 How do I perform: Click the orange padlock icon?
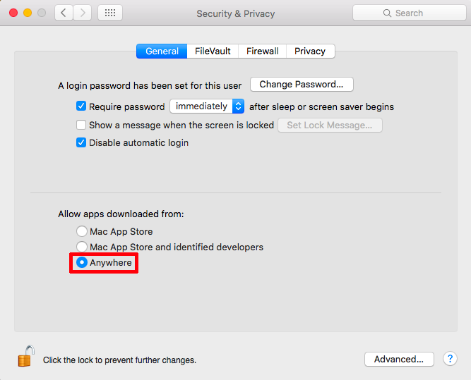coord(26,356)
